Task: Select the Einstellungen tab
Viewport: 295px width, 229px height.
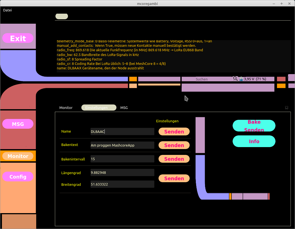Action: tap(99, 108)
